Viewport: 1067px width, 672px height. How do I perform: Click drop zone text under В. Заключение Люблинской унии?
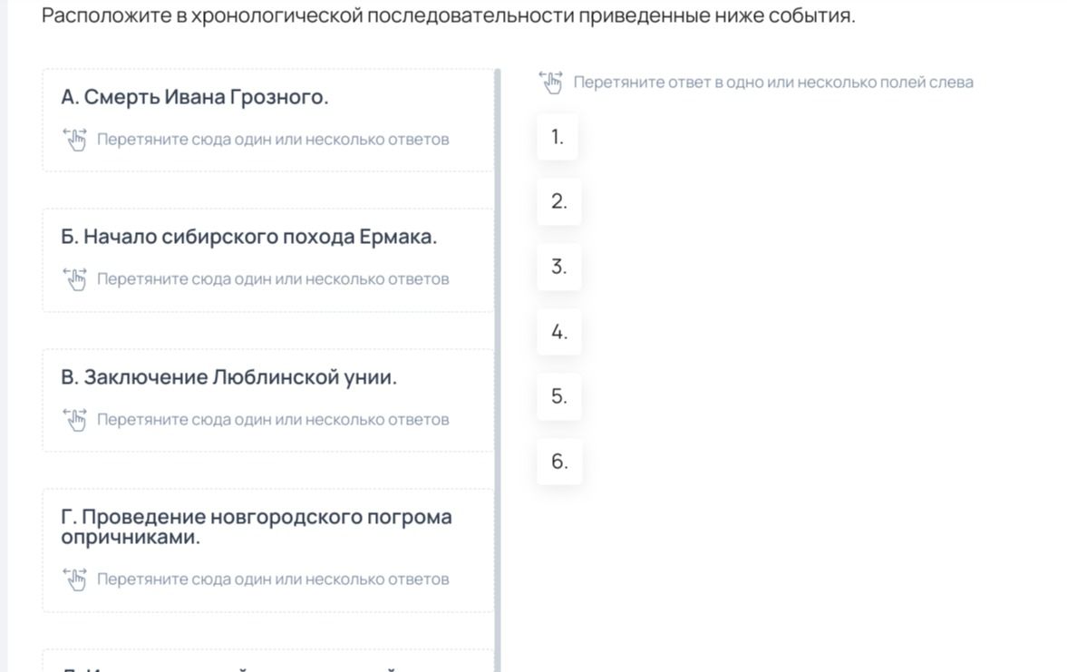(273, 419)
